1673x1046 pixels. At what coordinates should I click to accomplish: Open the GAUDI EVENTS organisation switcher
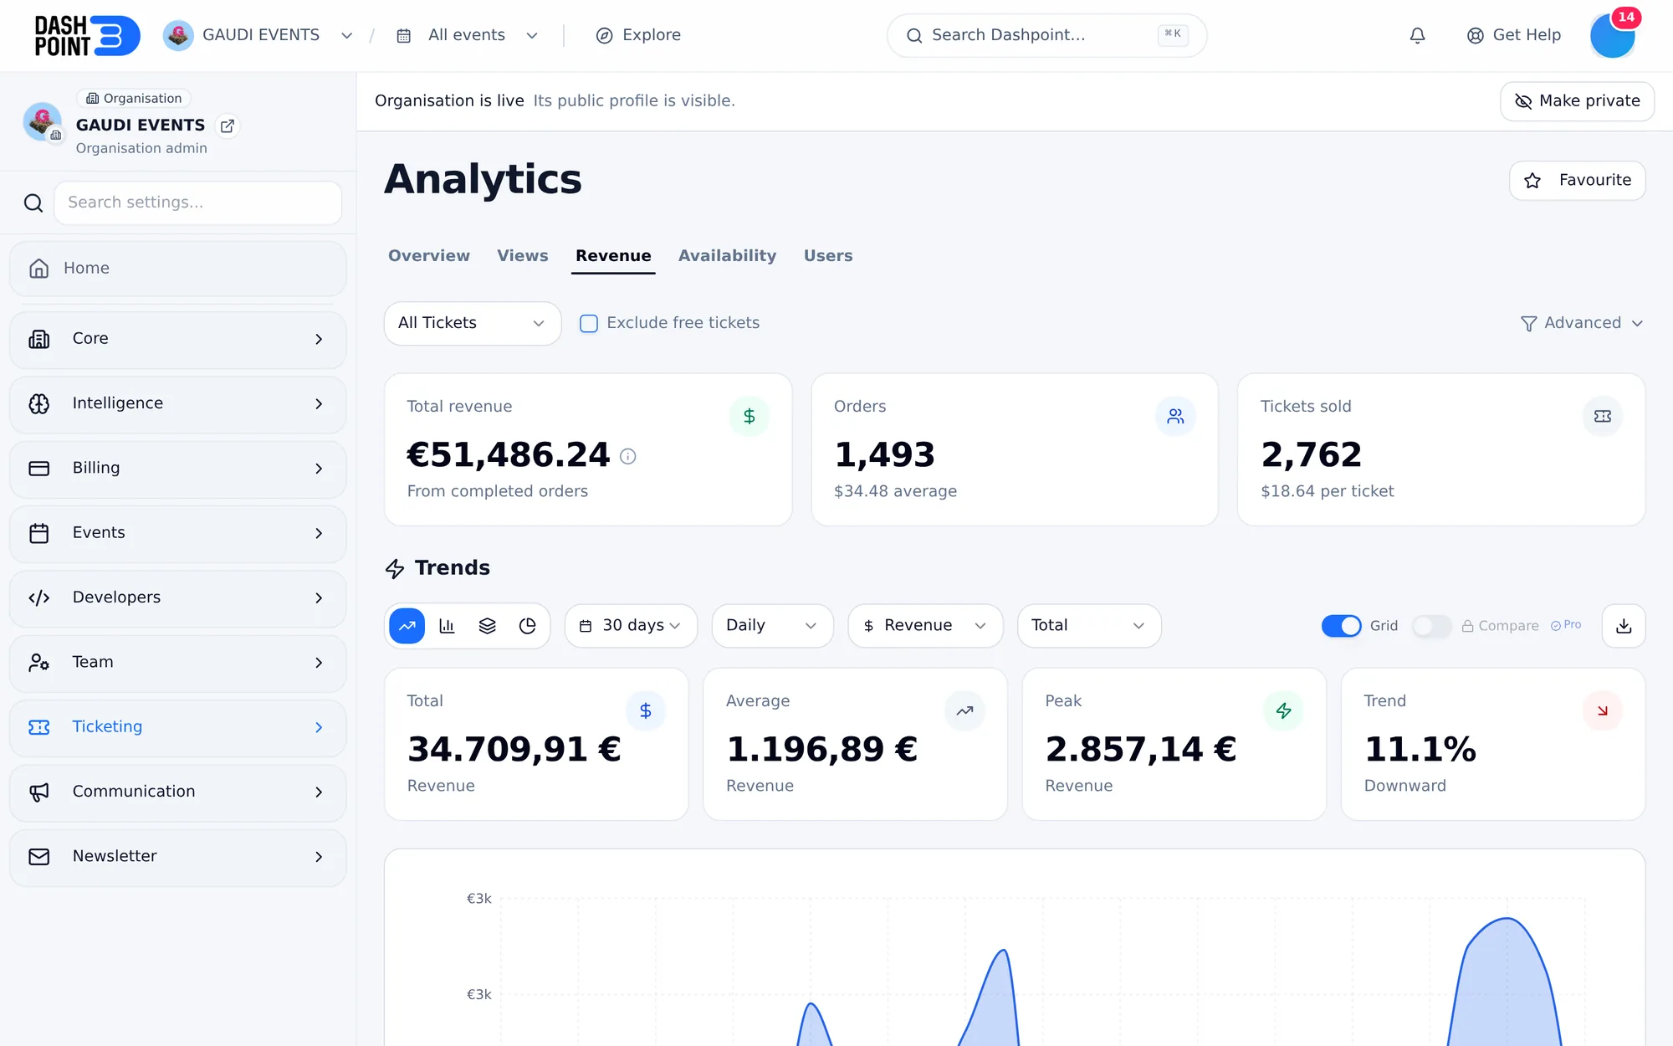pos(258,35)
